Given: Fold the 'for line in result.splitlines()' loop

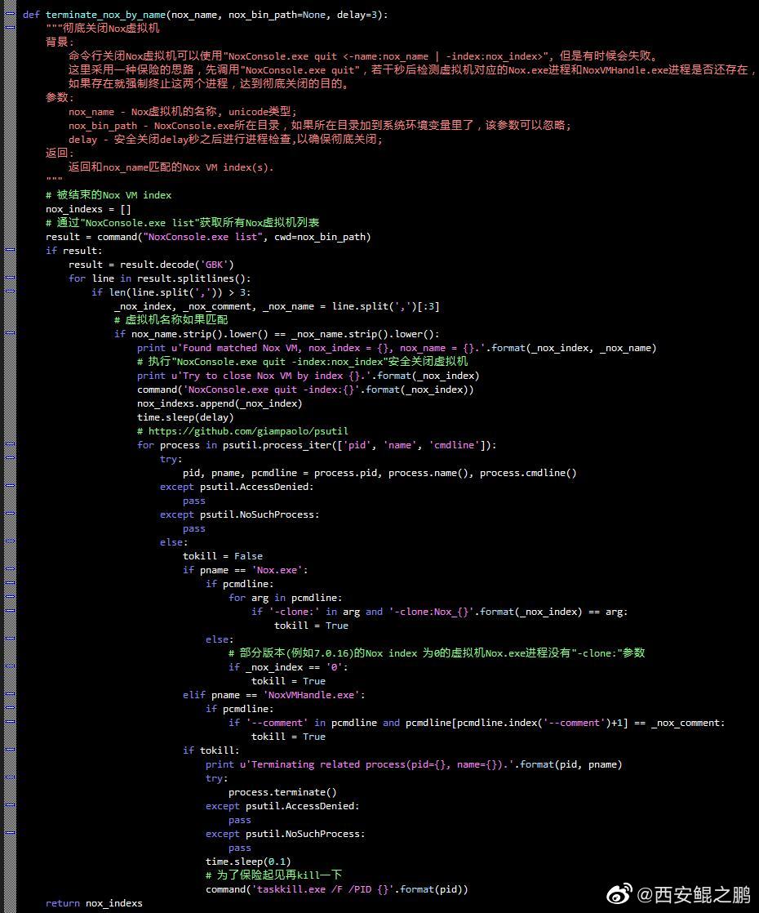Looking at the screenshot, I should point(10,278).
